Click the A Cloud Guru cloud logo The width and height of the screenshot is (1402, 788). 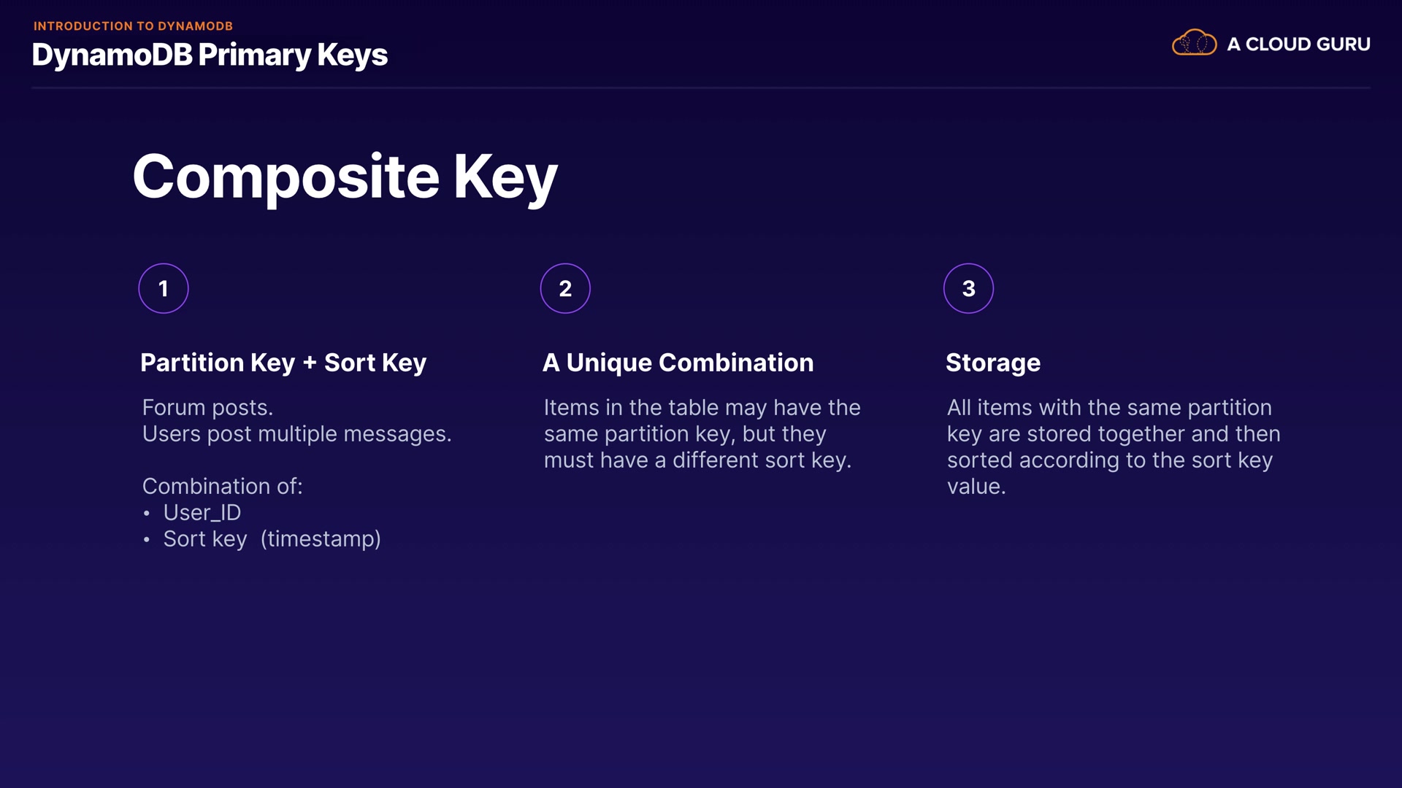(1194, 43)
